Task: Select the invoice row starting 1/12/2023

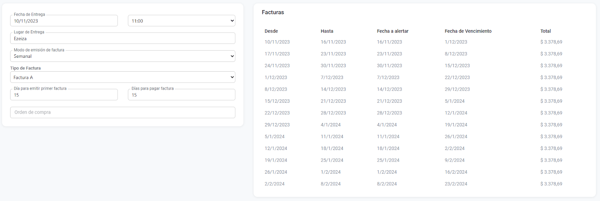Action: point(276,78)
